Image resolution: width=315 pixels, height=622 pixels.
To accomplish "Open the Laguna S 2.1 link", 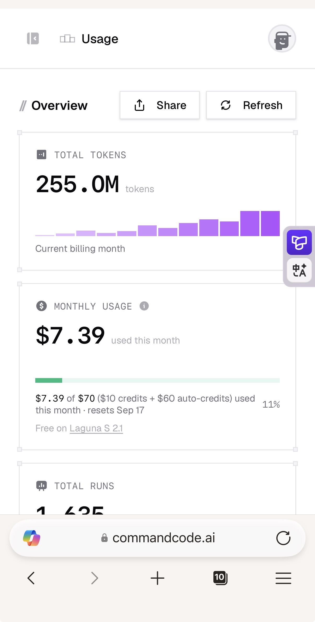I will (x=96, y=428).
